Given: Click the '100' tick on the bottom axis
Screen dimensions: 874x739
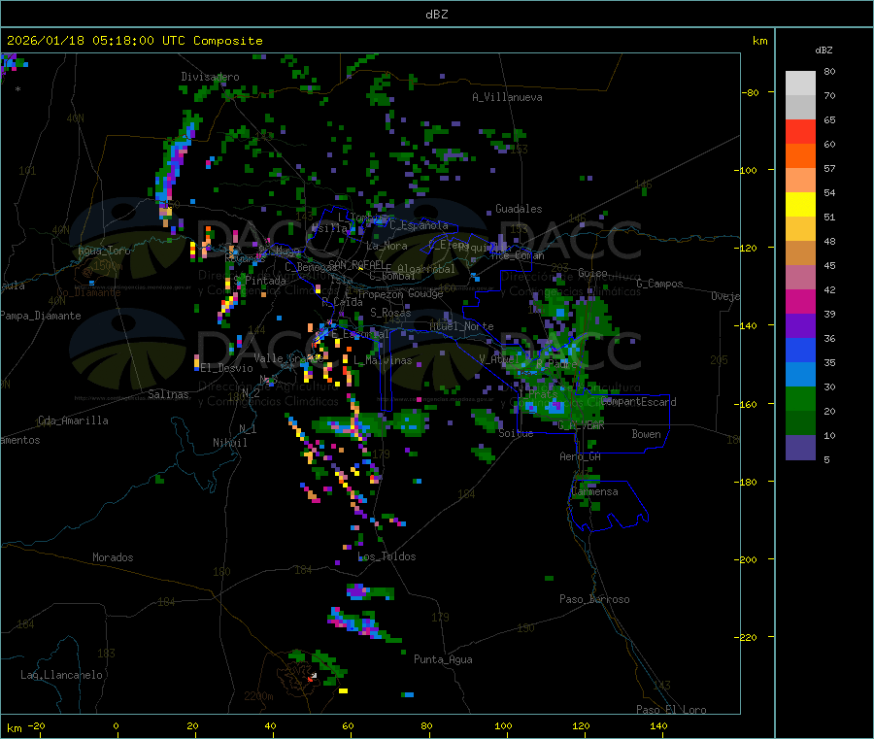Looking at the screenshot, I should [x=503, y=726].
